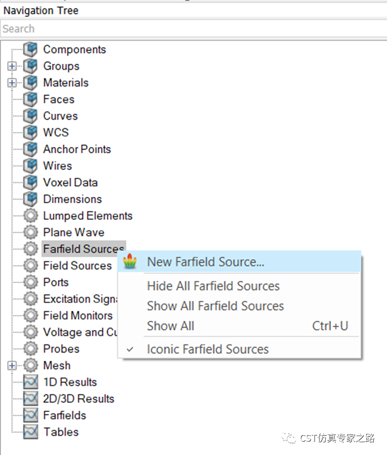Expand the Groups tree node
The height and width of the screenshot is (455, 387).
click(x=12, y=66)
